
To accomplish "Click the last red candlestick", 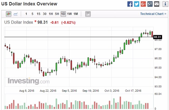I will click(152, 34).
